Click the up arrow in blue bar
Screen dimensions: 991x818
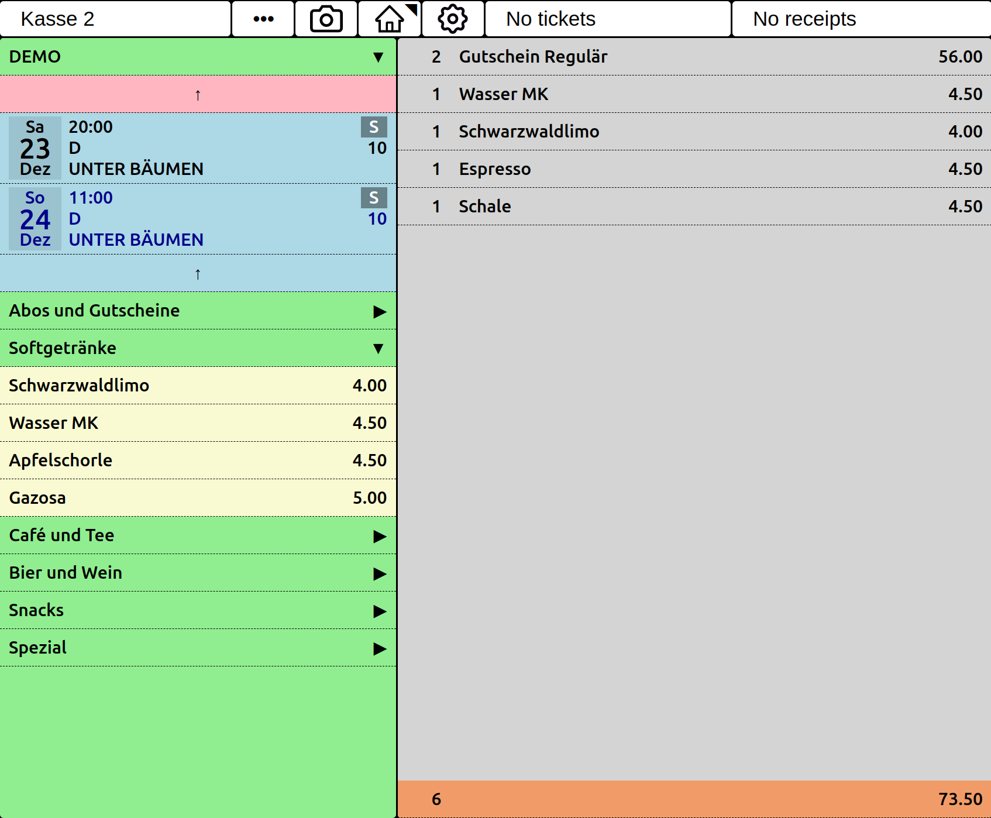click(198, 274)
